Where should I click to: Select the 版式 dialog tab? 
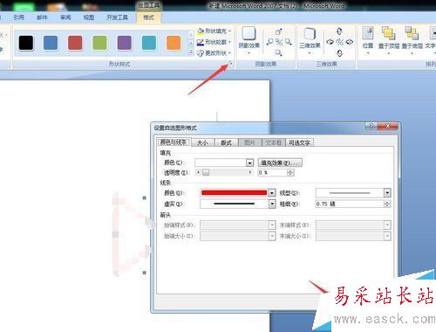(226, 142)
